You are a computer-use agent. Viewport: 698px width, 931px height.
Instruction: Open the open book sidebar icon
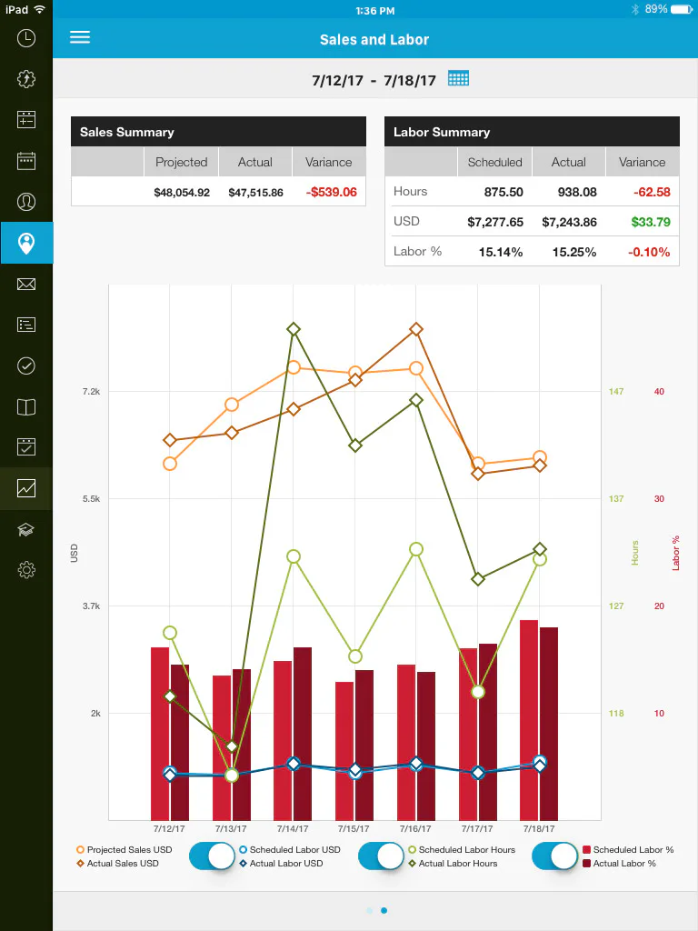26,406
